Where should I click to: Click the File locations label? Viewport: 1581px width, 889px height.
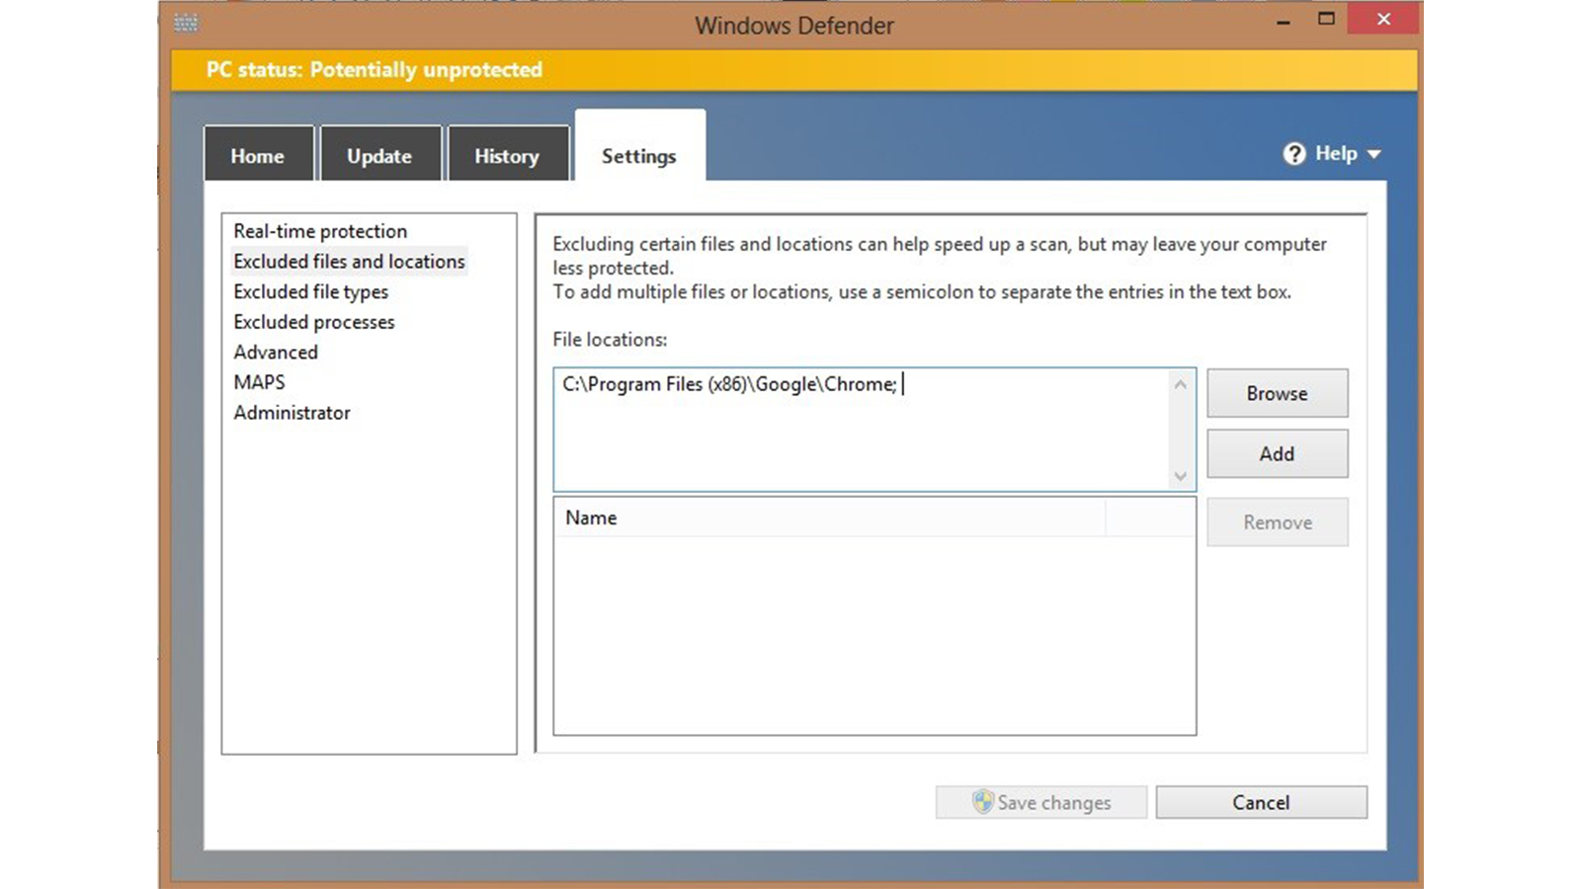610,340
